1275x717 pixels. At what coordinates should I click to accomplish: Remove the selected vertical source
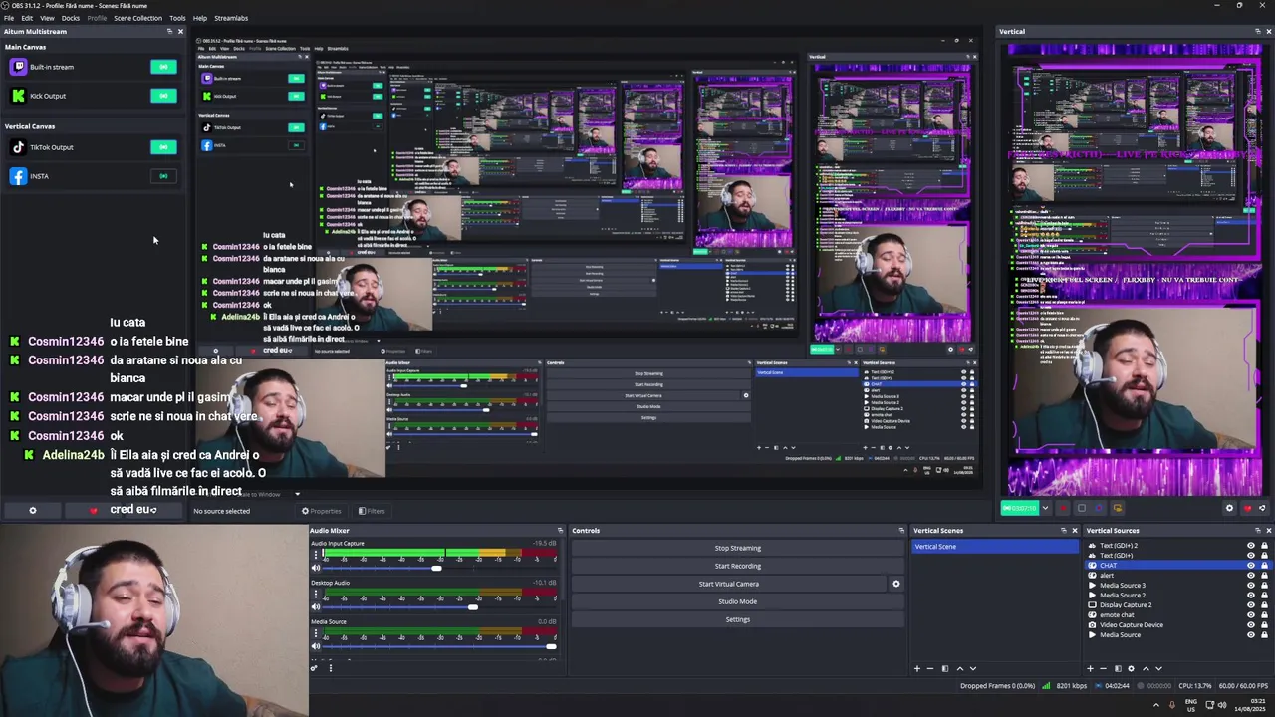click(x=1103, y=669)
